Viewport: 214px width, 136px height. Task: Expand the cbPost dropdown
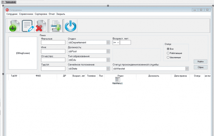[x=108, y=51]
